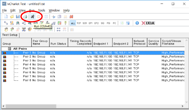Add a multicast group with the branching icon

click(24, 23)
